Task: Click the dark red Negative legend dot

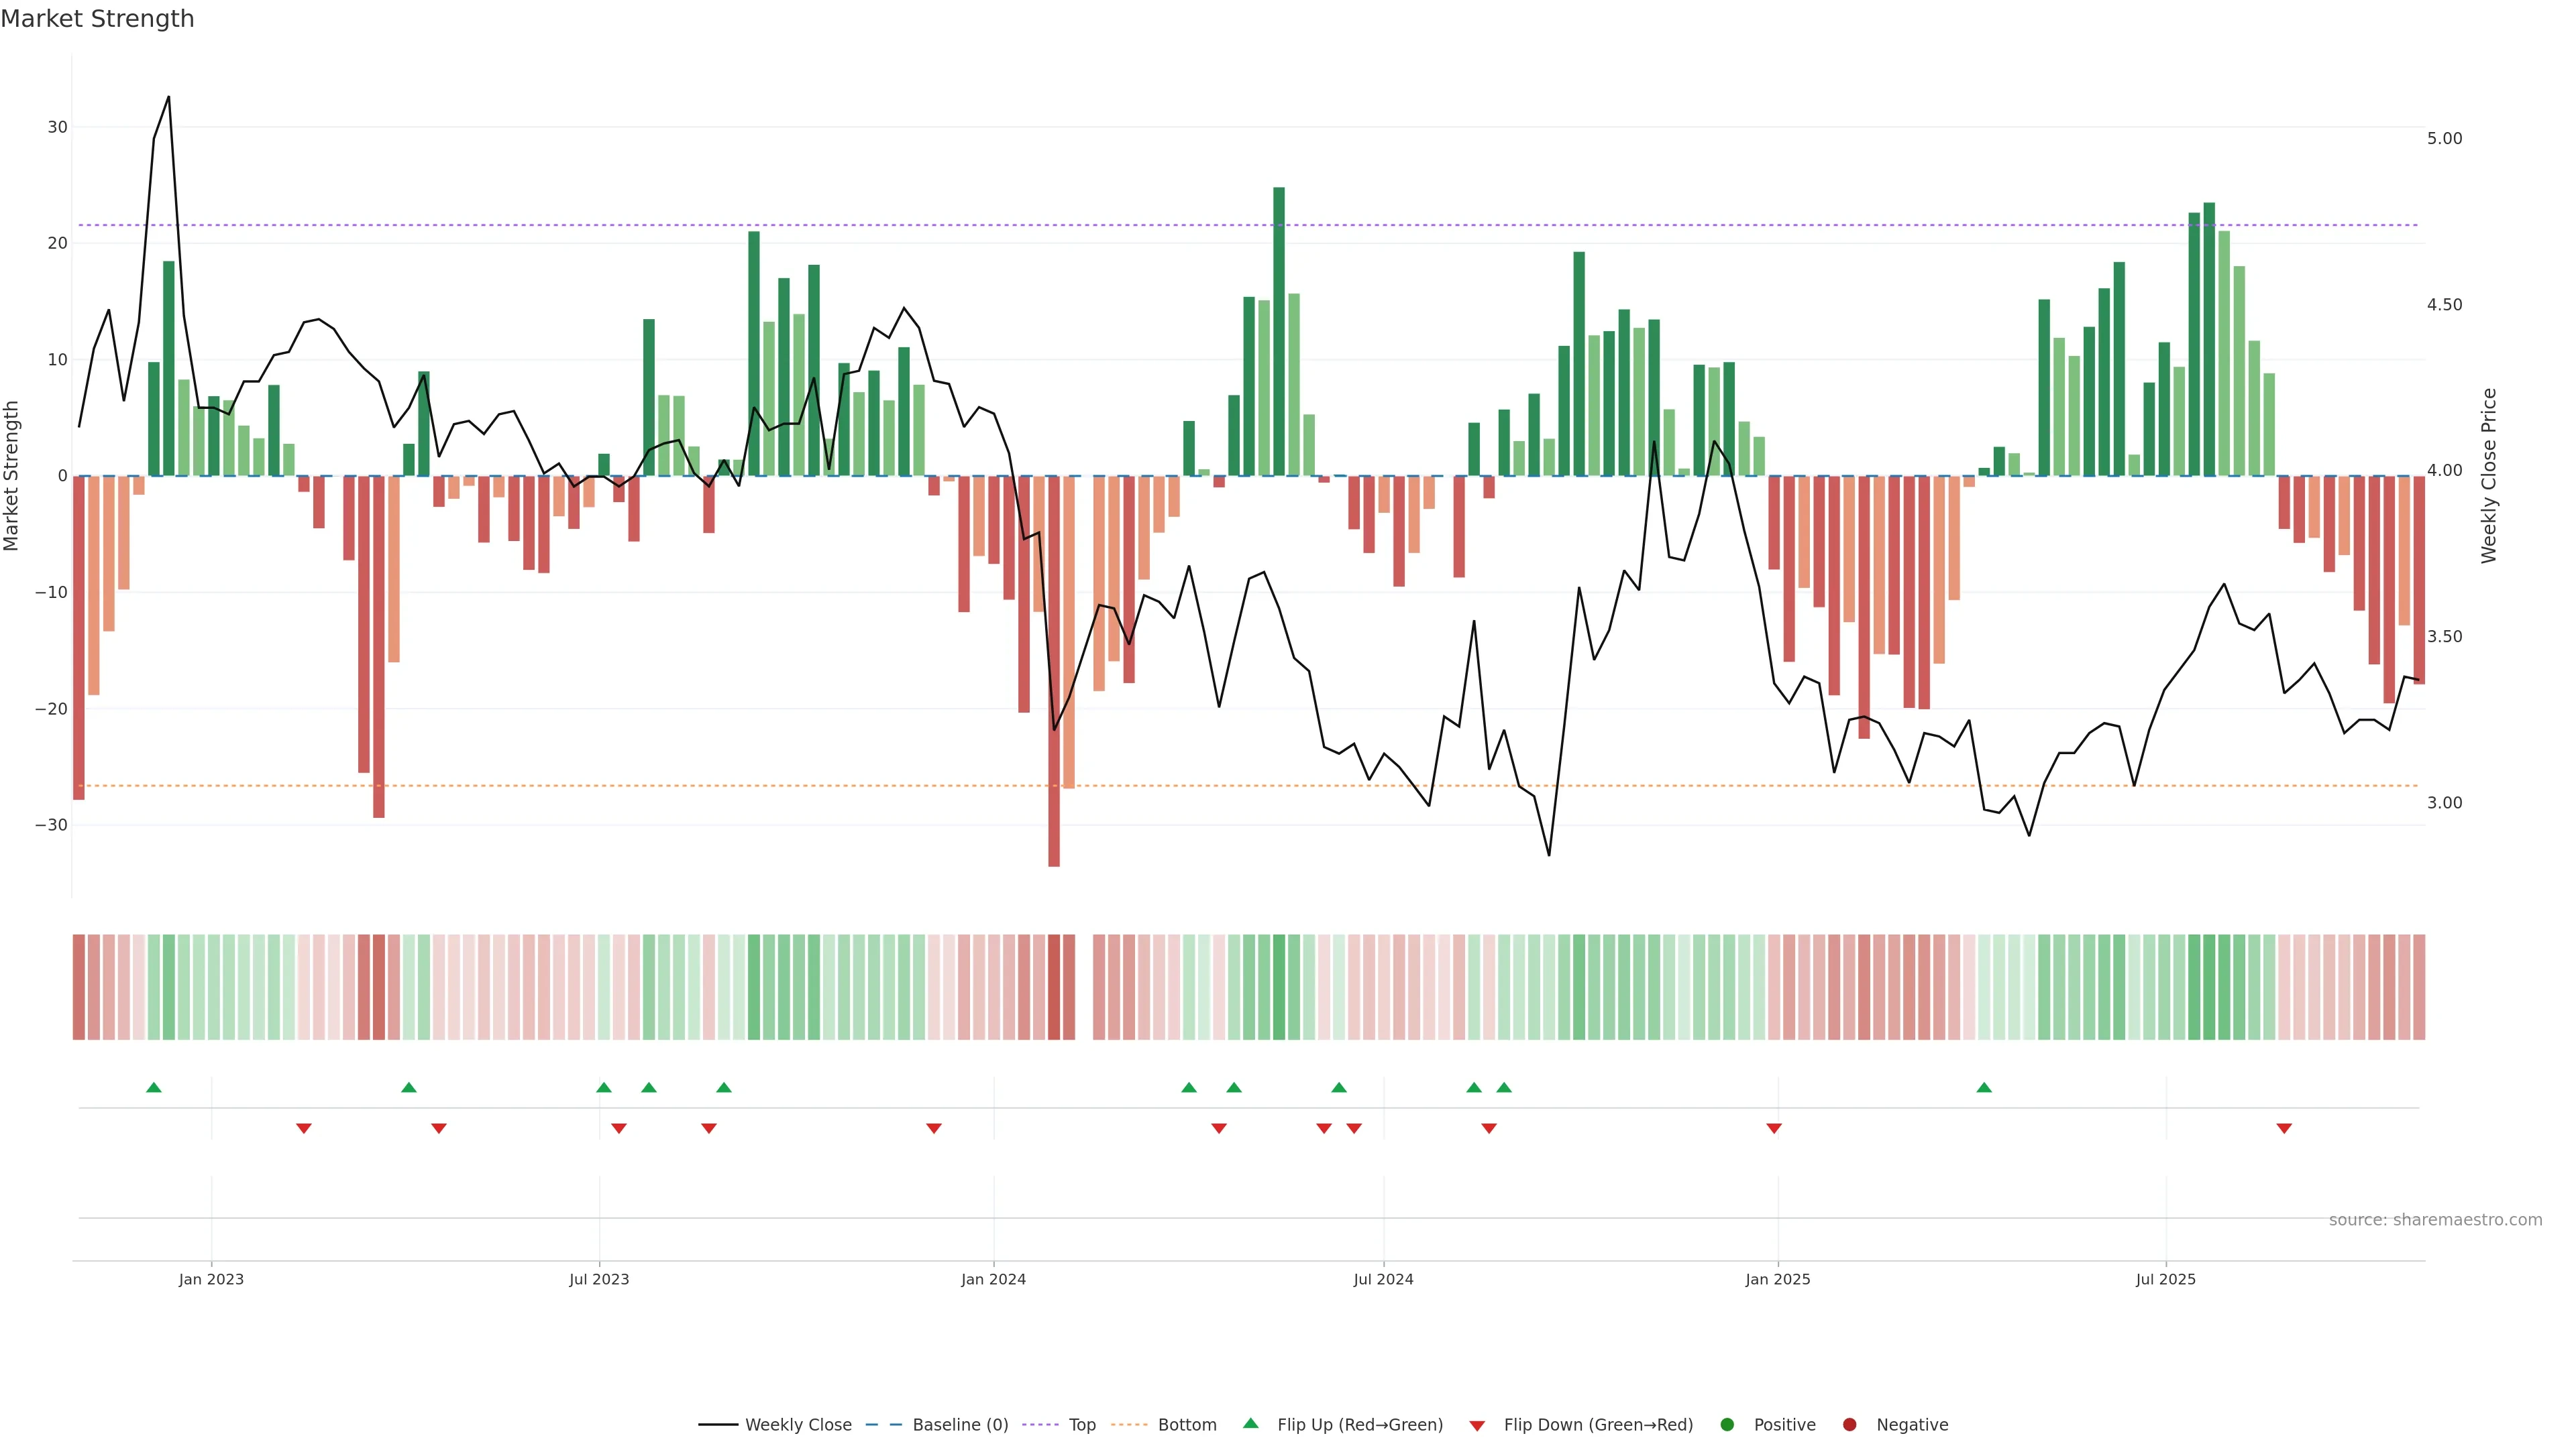Action: pos(1849,1425)
